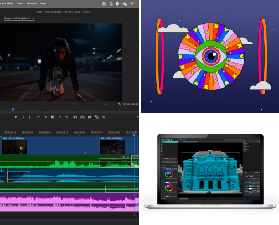The image size is (279, 225).
Task: Stop playback with the square Stop button
Action: point(53,117)
